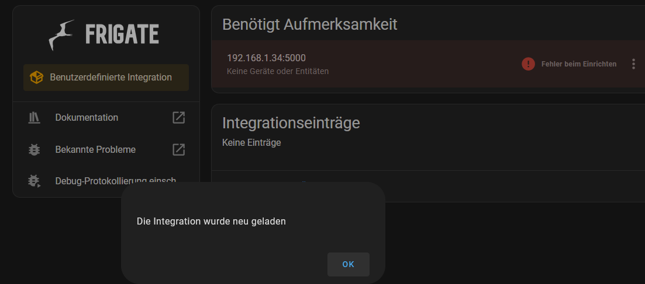Click the debug logging bug-play icon

pyautogui.click(x=35, y=181)
